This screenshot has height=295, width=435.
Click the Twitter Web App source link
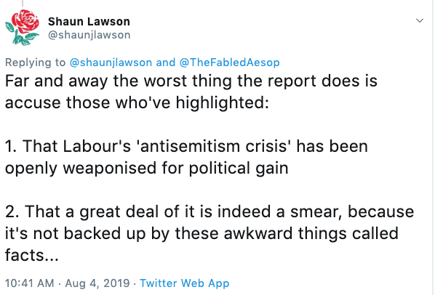click(x=184, y=283)
